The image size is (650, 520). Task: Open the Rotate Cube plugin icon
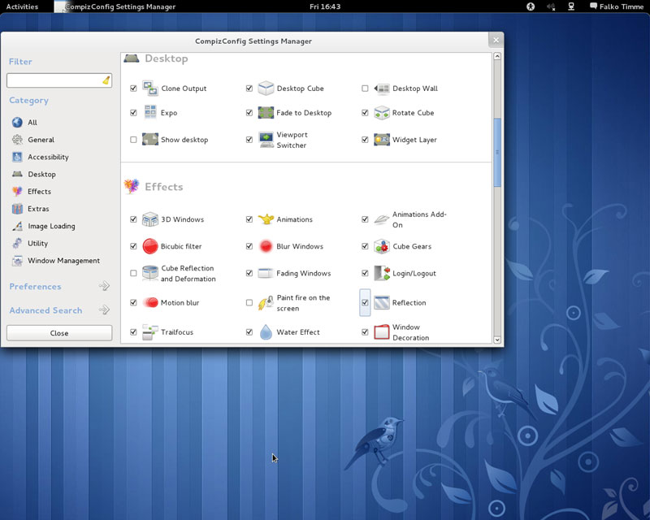382,112
